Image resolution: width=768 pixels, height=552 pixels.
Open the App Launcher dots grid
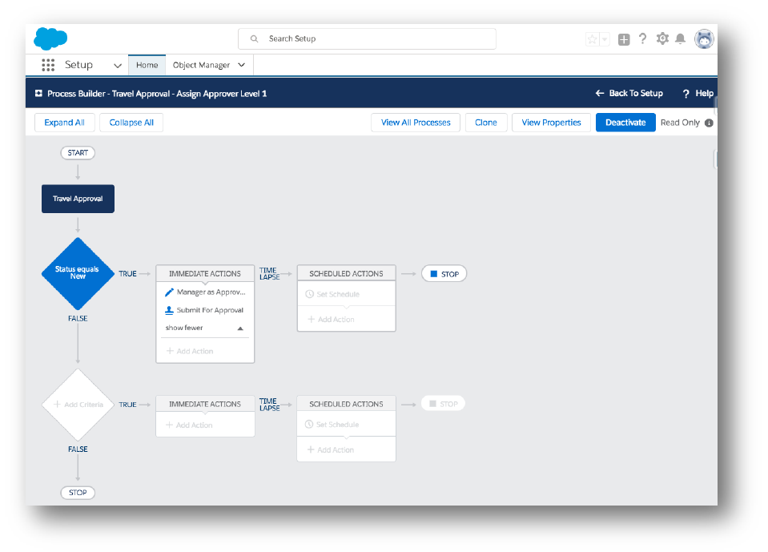tap(48, 65)
